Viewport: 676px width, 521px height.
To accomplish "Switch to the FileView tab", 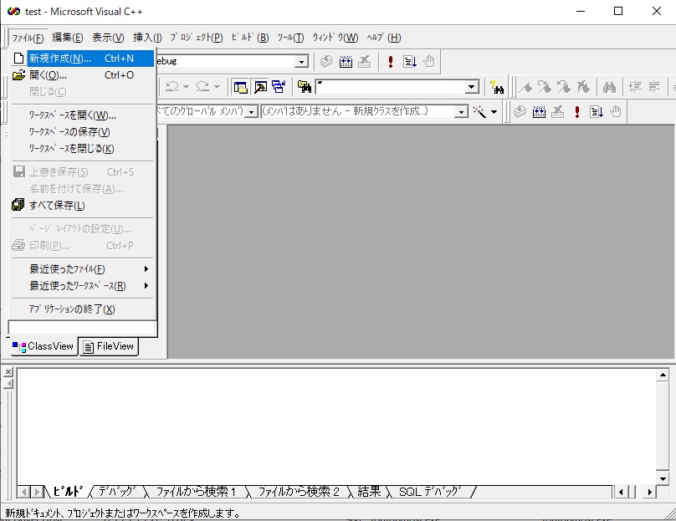I will tap(109, 347).
